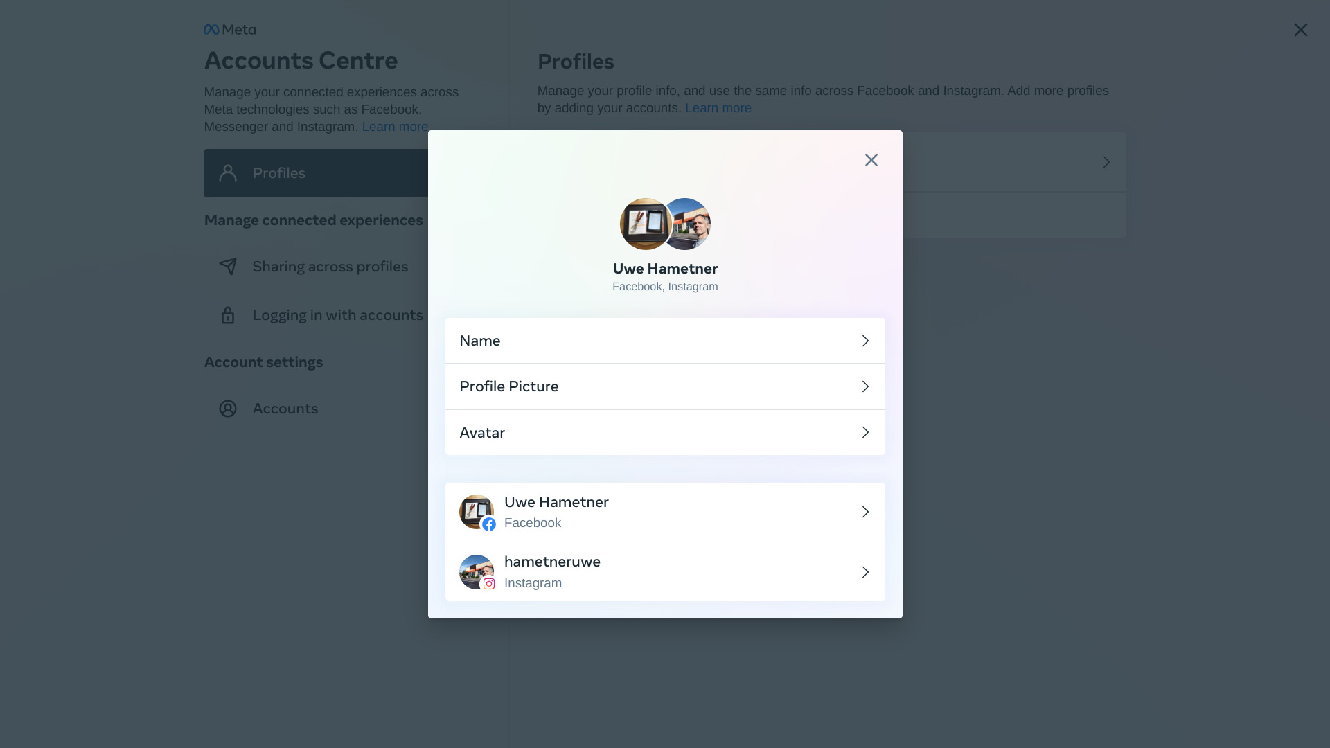
Task: Select the hametneruwe Instagram account
Action: point(665,572)
